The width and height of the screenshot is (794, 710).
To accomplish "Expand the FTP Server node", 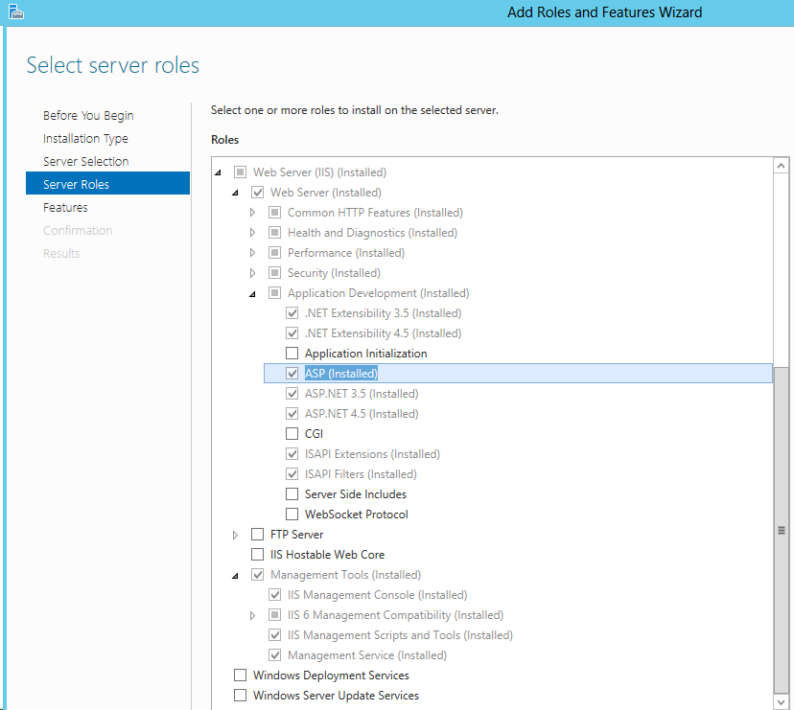I will 236,535.
